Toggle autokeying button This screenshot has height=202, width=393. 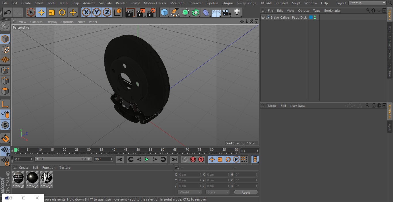click(193, 159)
